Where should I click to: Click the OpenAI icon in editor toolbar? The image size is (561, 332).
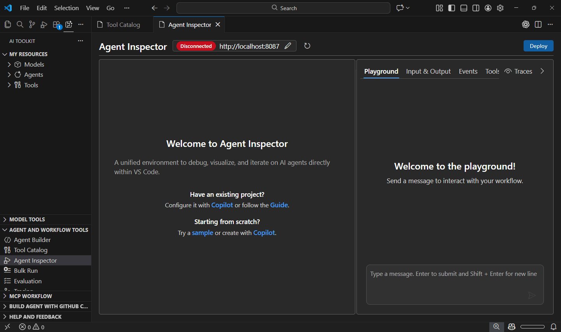pyautogui.click(x=526, y=24)
